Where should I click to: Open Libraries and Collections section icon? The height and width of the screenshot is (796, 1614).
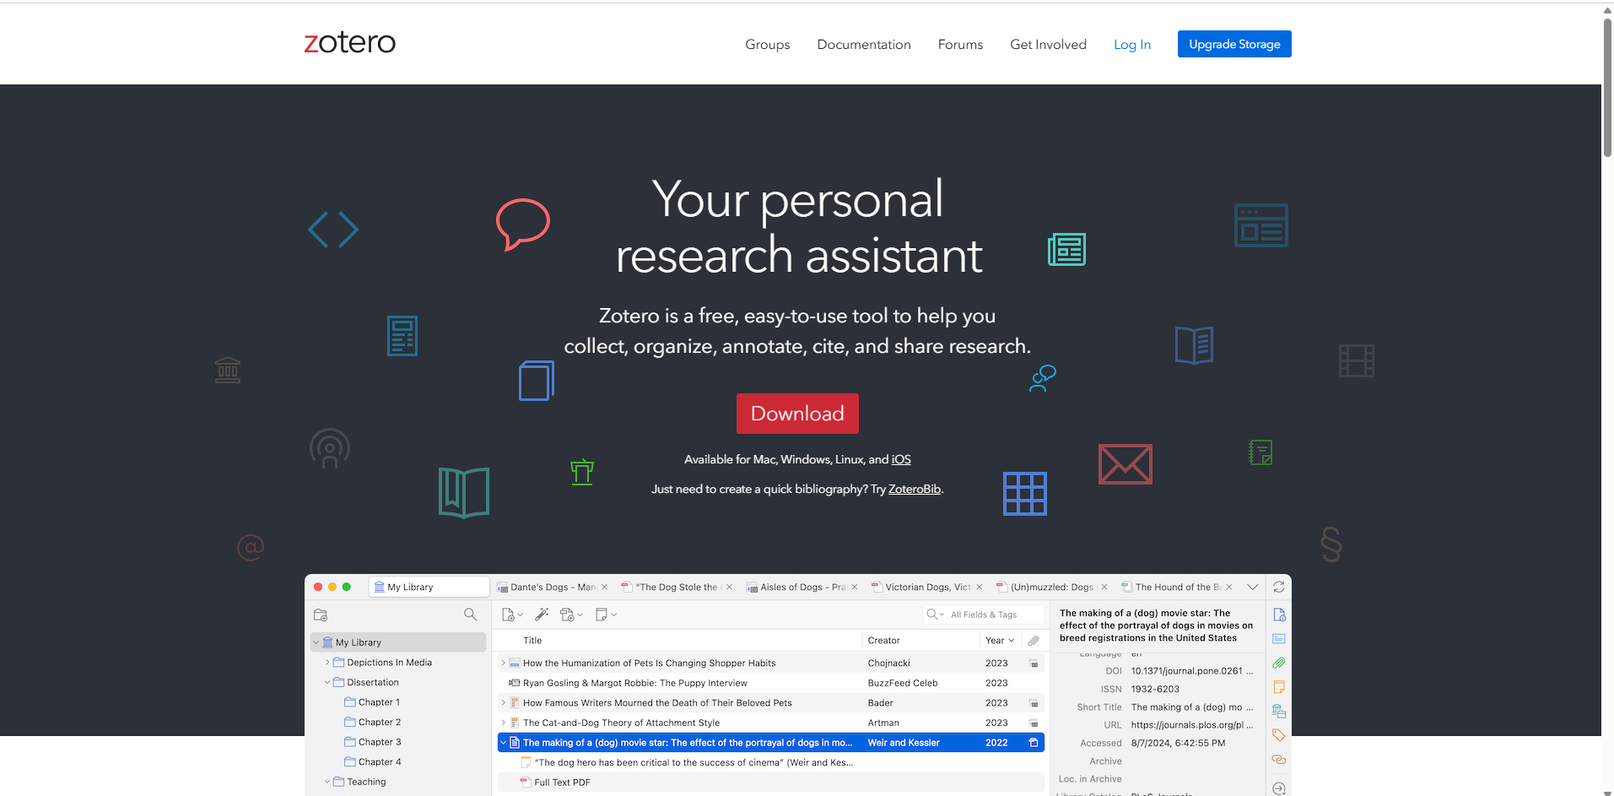pos(1279,711)
